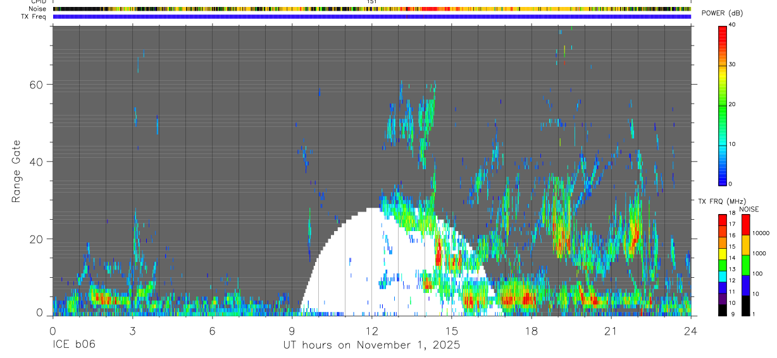Click the "3" tick on the UT hours axis
Screen dimensions: 777x358
[x=132, y=331]
